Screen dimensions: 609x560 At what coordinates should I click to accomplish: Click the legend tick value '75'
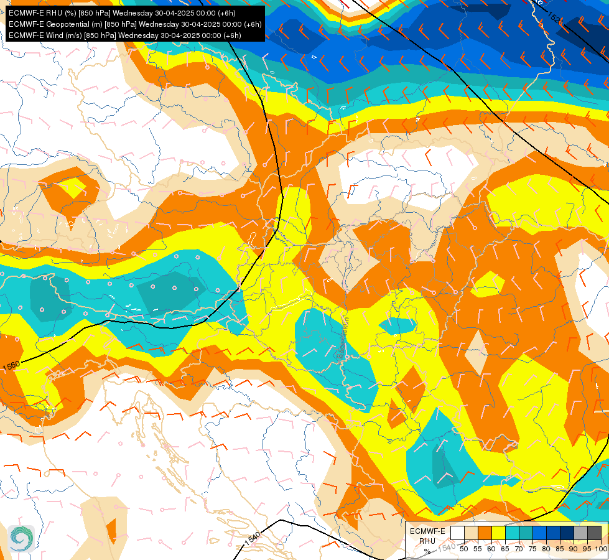[532, 549]
